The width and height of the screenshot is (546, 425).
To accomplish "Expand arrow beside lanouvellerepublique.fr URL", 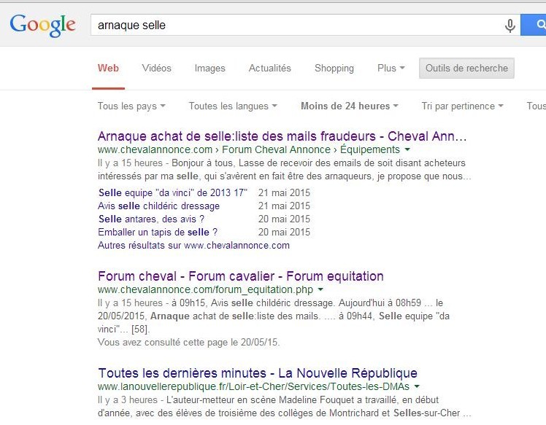I will pyautogui.click(x=417, y=386).
